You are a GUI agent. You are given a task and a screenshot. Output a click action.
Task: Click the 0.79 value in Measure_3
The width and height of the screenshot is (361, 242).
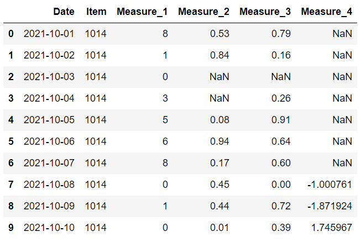point(281,34)
